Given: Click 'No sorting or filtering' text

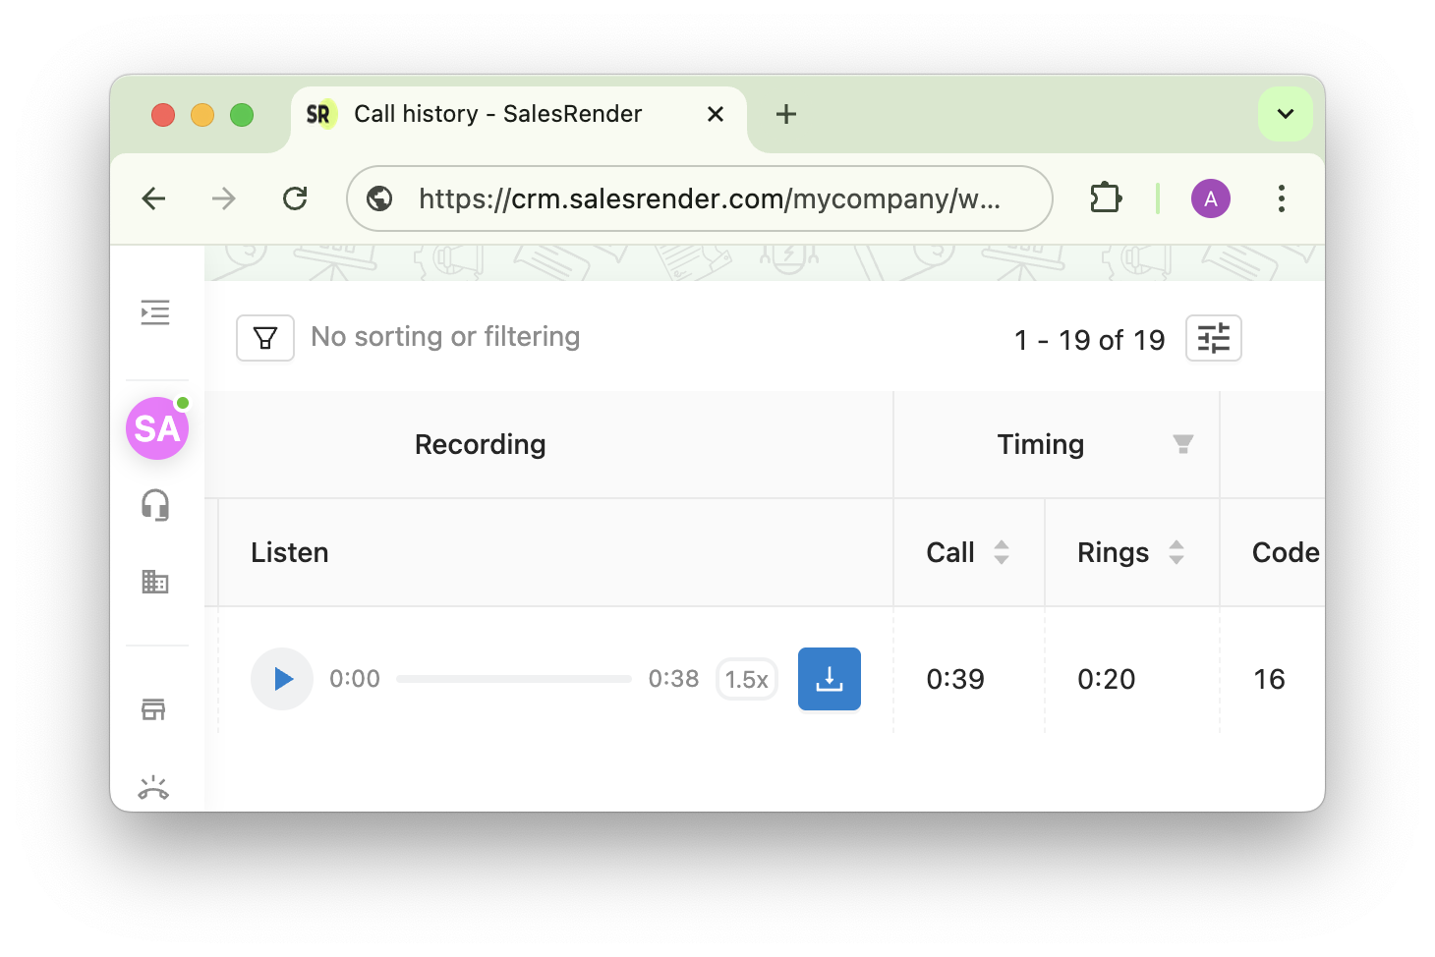Looking at the screenshot, I should (445, 337).
